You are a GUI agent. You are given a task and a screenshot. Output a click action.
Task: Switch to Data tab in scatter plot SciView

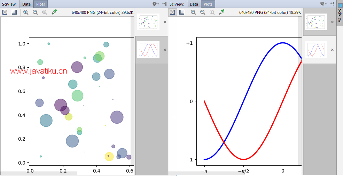pos(26,4)
